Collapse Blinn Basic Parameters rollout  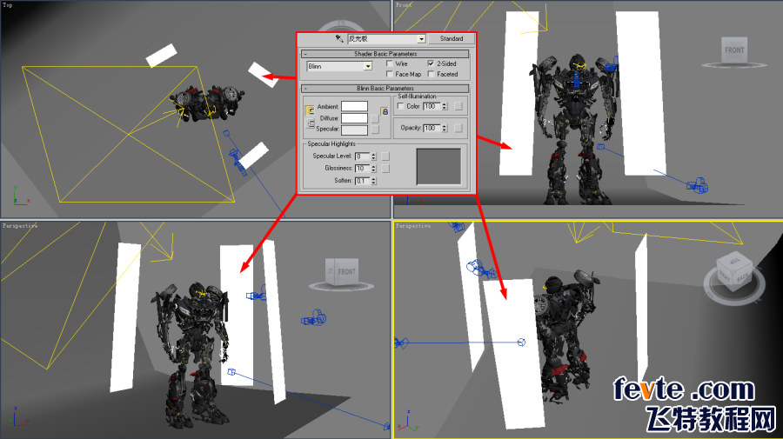pos(385,89)
